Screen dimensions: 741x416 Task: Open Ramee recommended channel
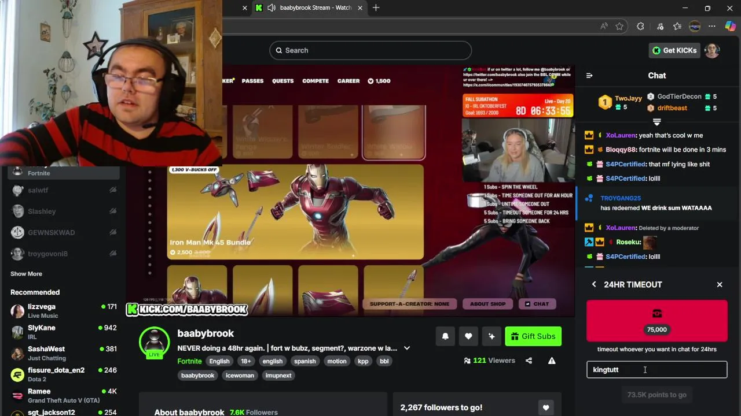(64, 396)
